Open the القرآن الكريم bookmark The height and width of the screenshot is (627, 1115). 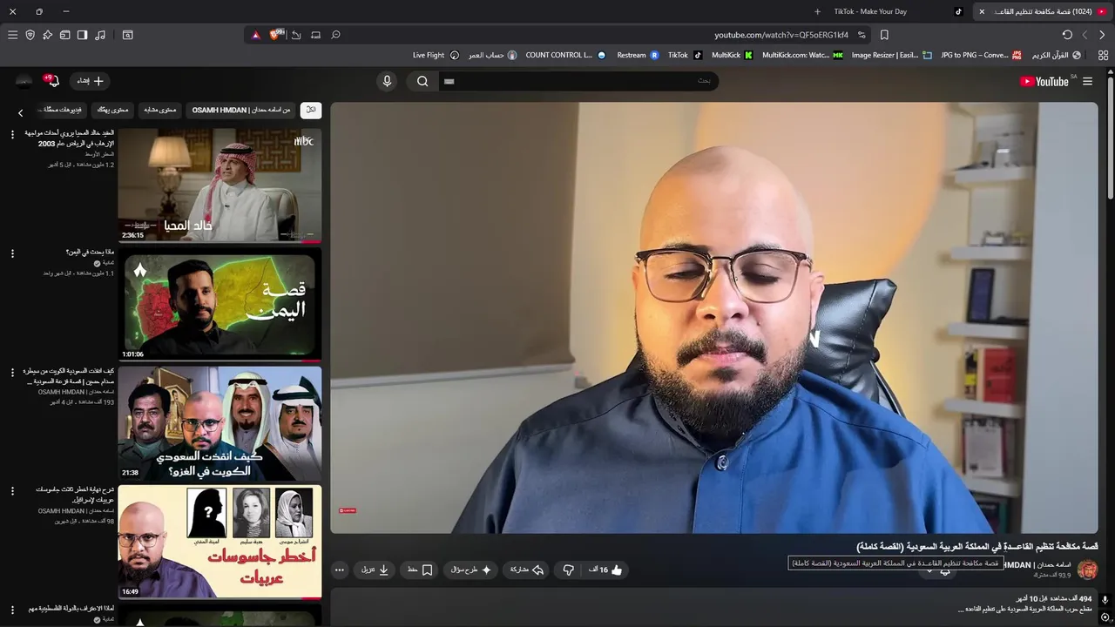tap(1056, 55)
